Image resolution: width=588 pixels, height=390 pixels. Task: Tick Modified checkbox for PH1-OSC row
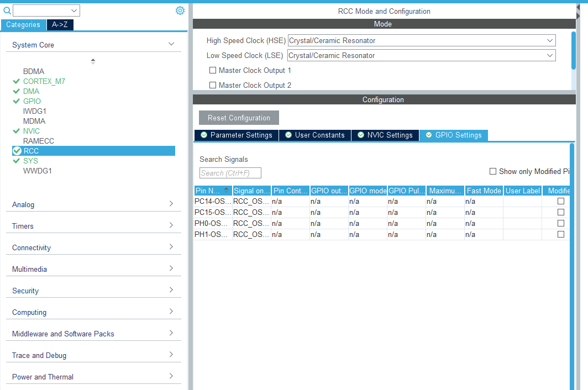tap(561, 234)
